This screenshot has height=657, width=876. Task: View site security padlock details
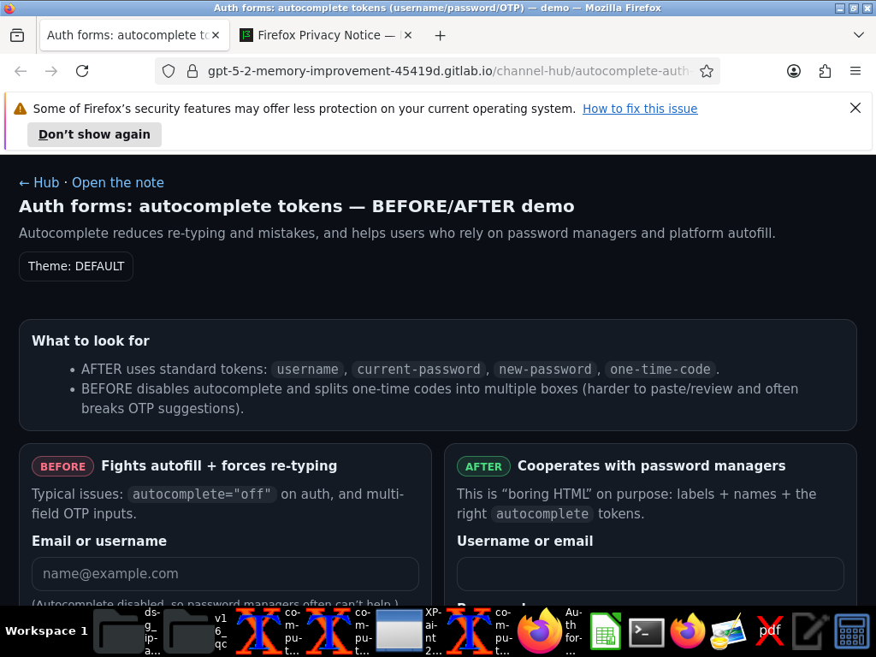pos(192,71)
